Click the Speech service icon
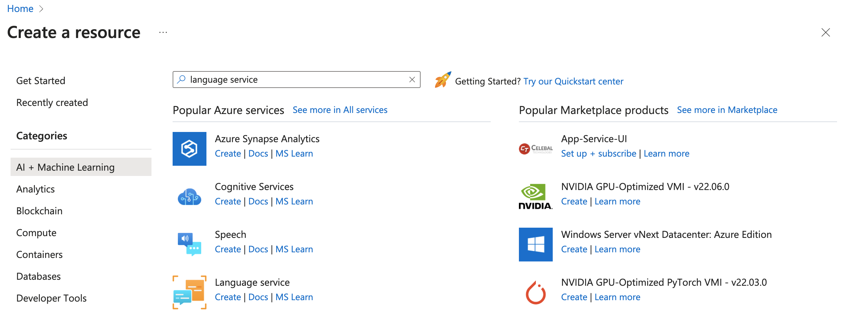This screenshot has height=316, width=849. [x=189, y=244]
